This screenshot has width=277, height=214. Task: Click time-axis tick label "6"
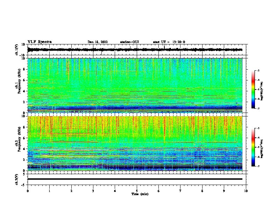(158, 191)
